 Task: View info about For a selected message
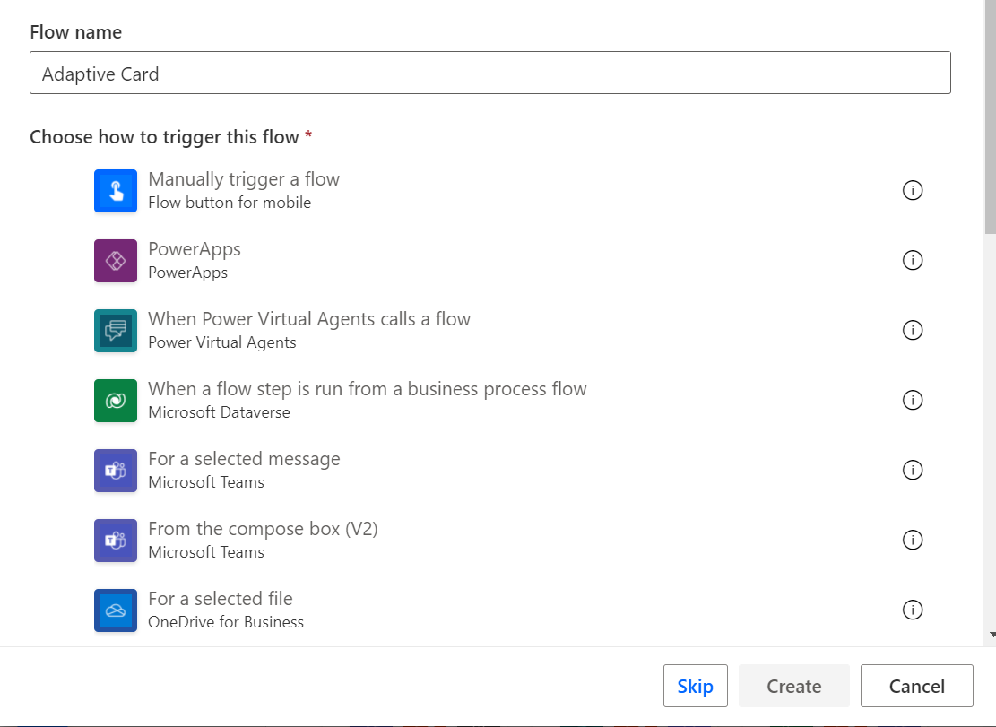[913, 470]
